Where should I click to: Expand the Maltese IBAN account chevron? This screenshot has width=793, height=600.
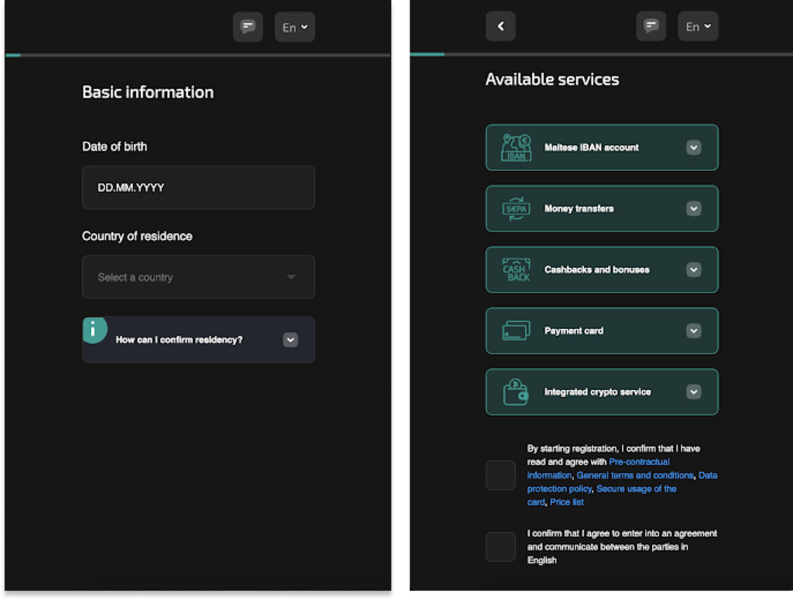(x=694, y=147)
